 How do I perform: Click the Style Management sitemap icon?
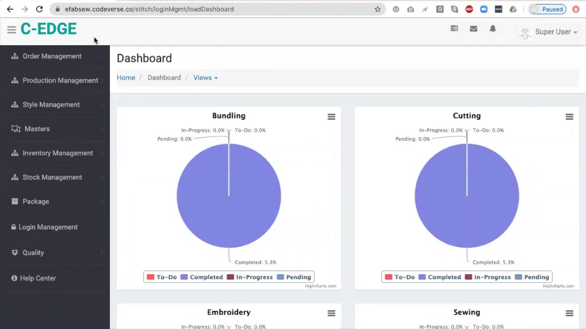pos(15,105)
